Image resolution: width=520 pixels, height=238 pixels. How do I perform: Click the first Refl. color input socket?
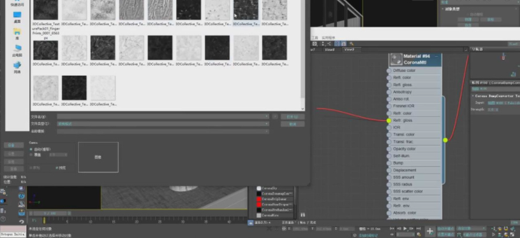click(389, 78)
